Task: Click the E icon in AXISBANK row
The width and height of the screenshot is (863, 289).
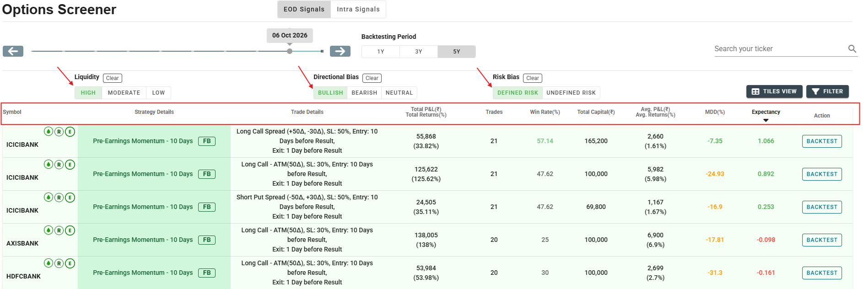Action: click(x=70, y=230)
